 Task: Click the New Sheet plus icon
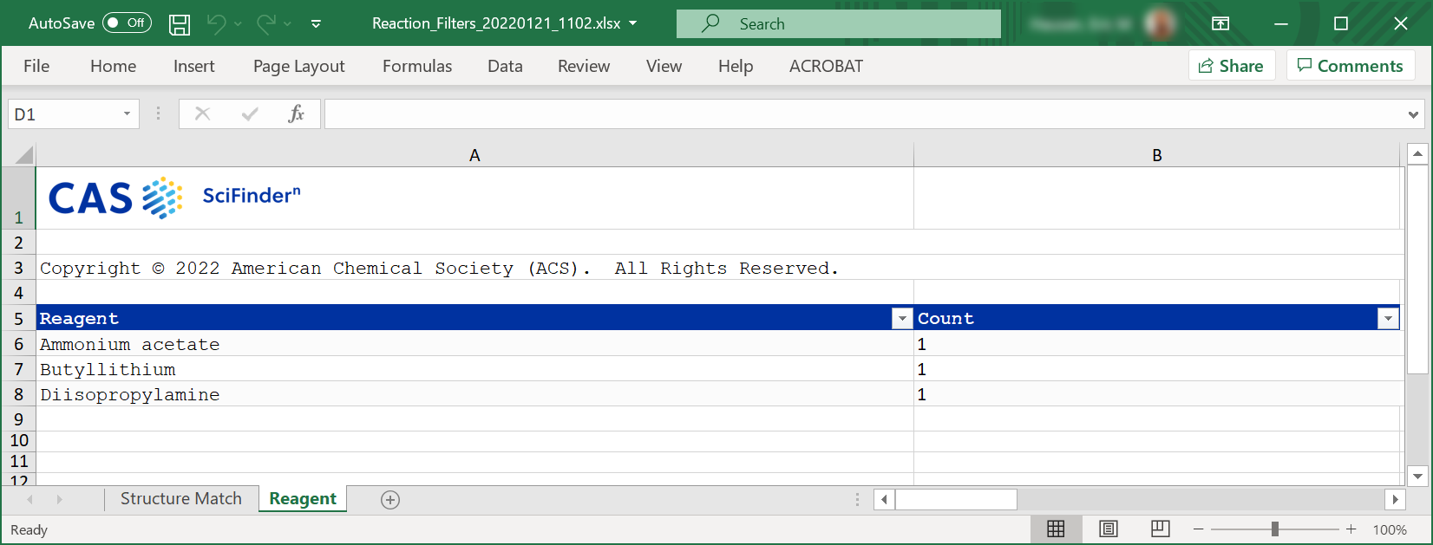pyautogui.click(x=390, y=499)
